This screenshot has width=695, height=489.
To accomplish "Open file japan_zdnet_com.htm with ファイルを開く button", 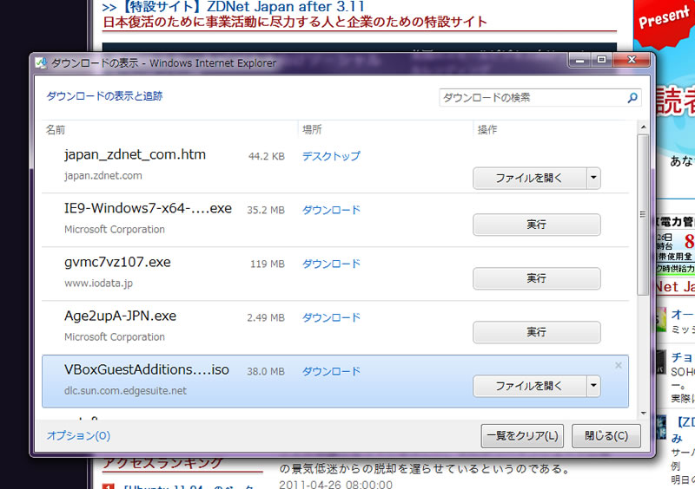I will 530,179.
